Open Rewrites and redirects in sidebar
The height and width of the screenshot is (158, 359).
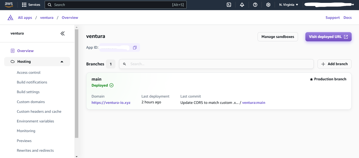tap(35, 150)
